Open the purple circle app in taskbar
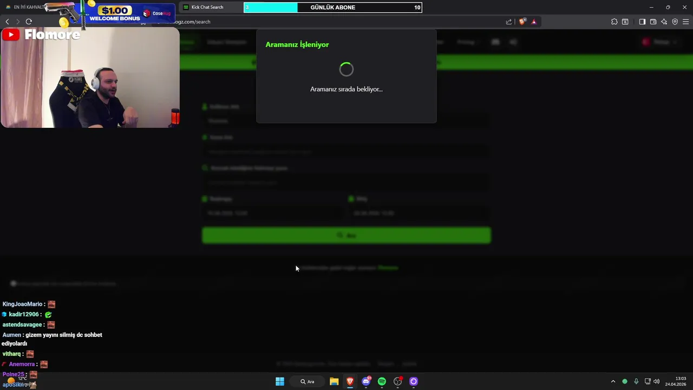Viewport: 693px width, 390px height. click(x=414, y=381)
